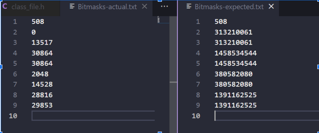Click value 1458534544 on line 5 of expected
The image size is (319, 133).
236,64
